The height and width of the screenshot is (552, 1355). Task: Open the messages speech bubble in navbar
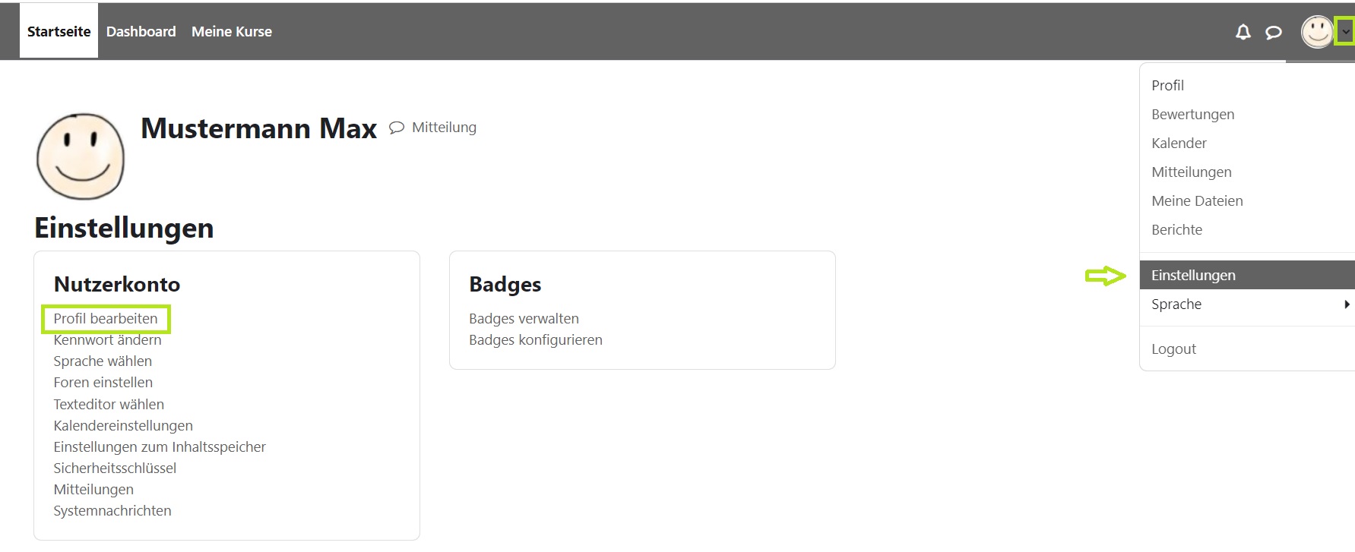coord(1273,32)
